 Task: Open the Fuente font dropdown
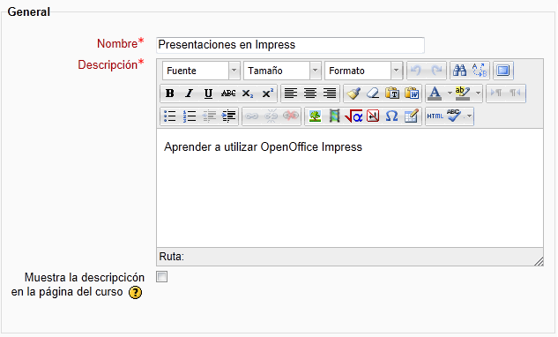201,71
